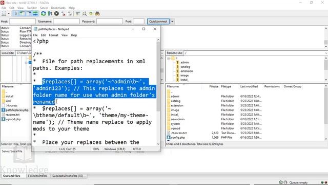The image size is (328, 185).
Task: Sort remote list by Owner/Group column
Action: pyautogui.click(x=293, y=86)
